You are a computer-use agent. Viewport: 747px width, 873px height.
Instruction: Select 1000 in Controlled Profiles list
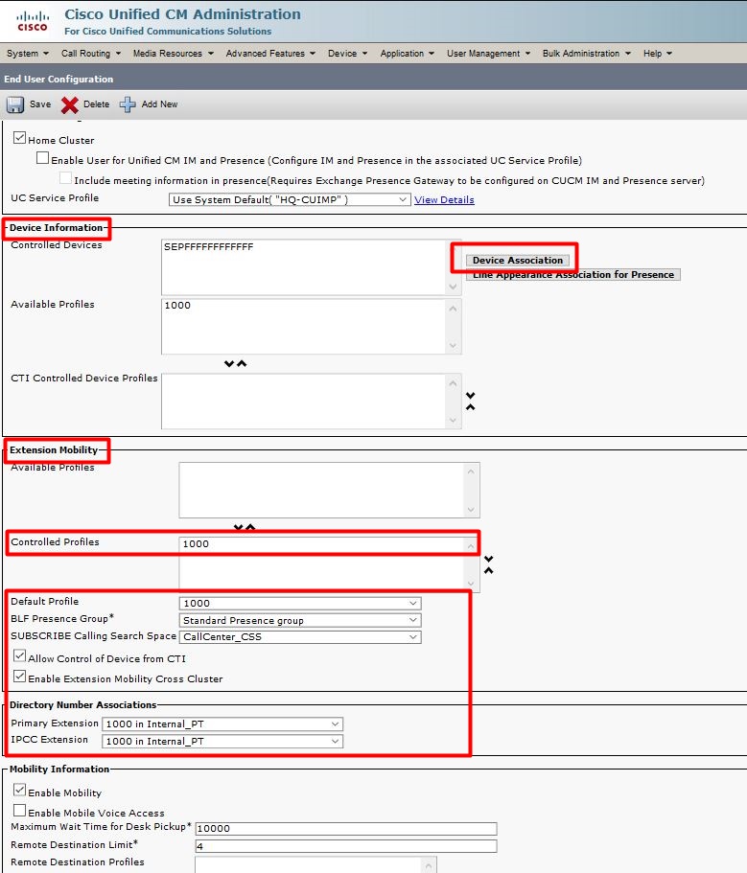point(196,544)
